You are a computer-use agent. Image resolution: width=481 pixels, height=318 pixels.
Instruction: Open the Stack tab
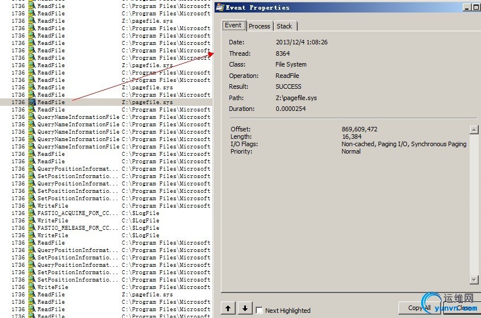[x=285, y=26]
